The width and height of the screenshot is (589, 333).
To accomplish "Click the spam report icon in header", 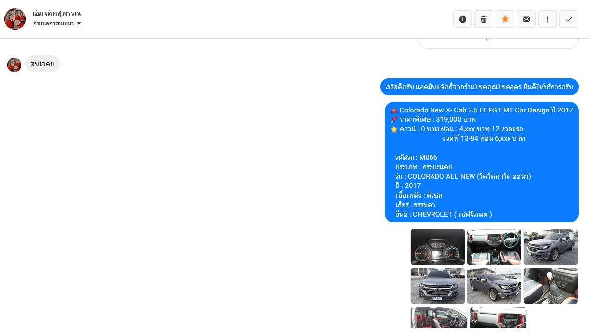I will [x=463, y=19].
